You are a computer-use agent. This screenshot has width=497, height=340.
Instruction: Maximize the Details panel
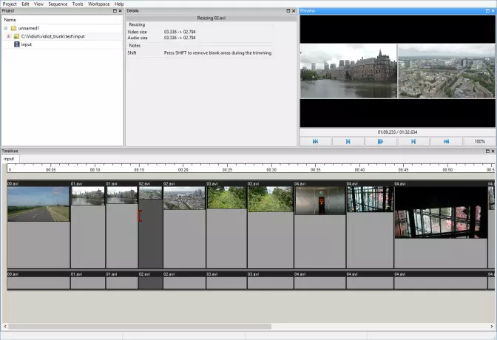click(288, 11)
